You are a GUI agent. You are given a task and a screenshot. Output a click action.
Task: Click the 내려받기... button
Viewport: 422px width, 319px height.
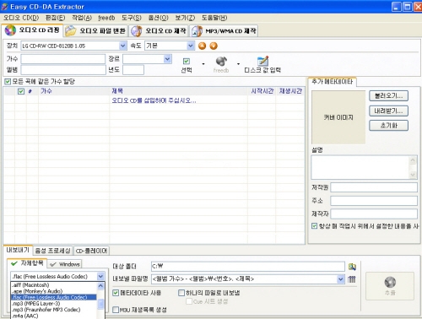click(x=388, y=111)
